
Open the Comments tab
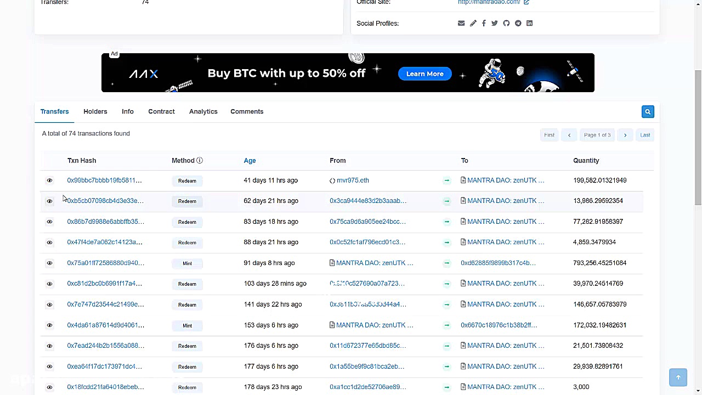[247, 111]
